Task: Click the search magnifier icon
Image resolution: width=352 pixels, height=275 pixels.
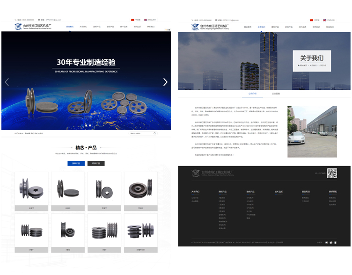Action: [x=154, y=133]
